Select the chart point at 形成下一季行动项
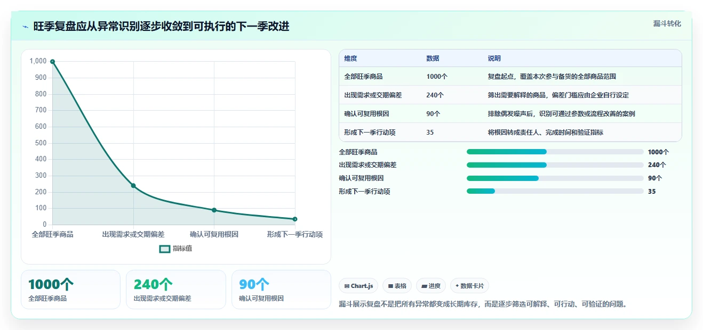Viewport: 703px width, 330px height. [x=295, y=219]
